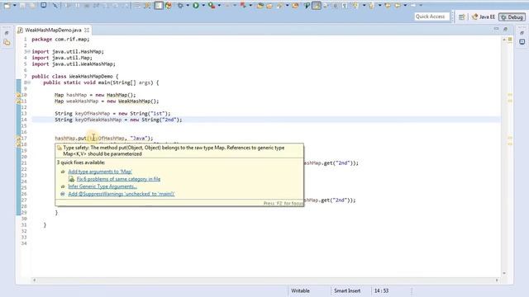Click the warning marker on line 17
The image size is (529, 297).
point(18,138)
